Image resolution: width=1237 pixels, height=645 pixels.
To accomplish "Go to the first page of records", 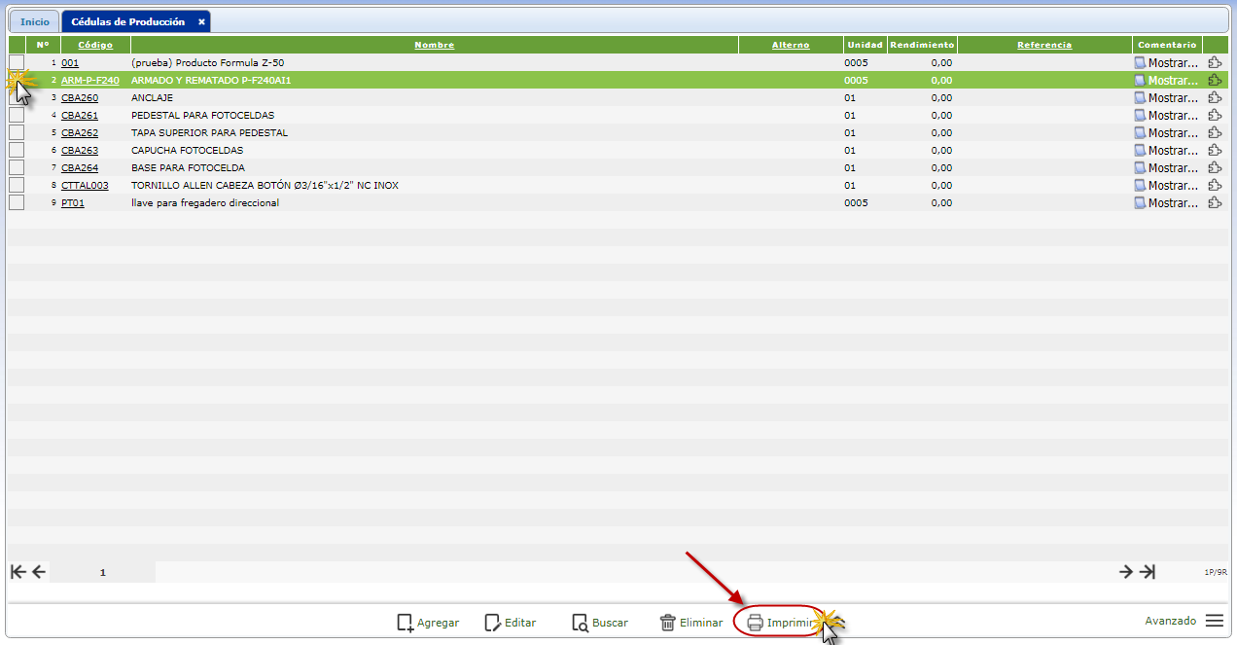I will click(18, 572).
